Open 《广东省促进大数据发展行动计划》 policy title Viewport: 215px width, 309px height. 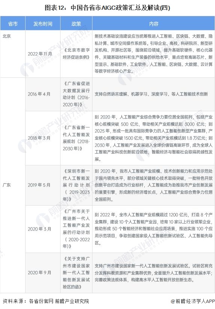tap(76, 94)
